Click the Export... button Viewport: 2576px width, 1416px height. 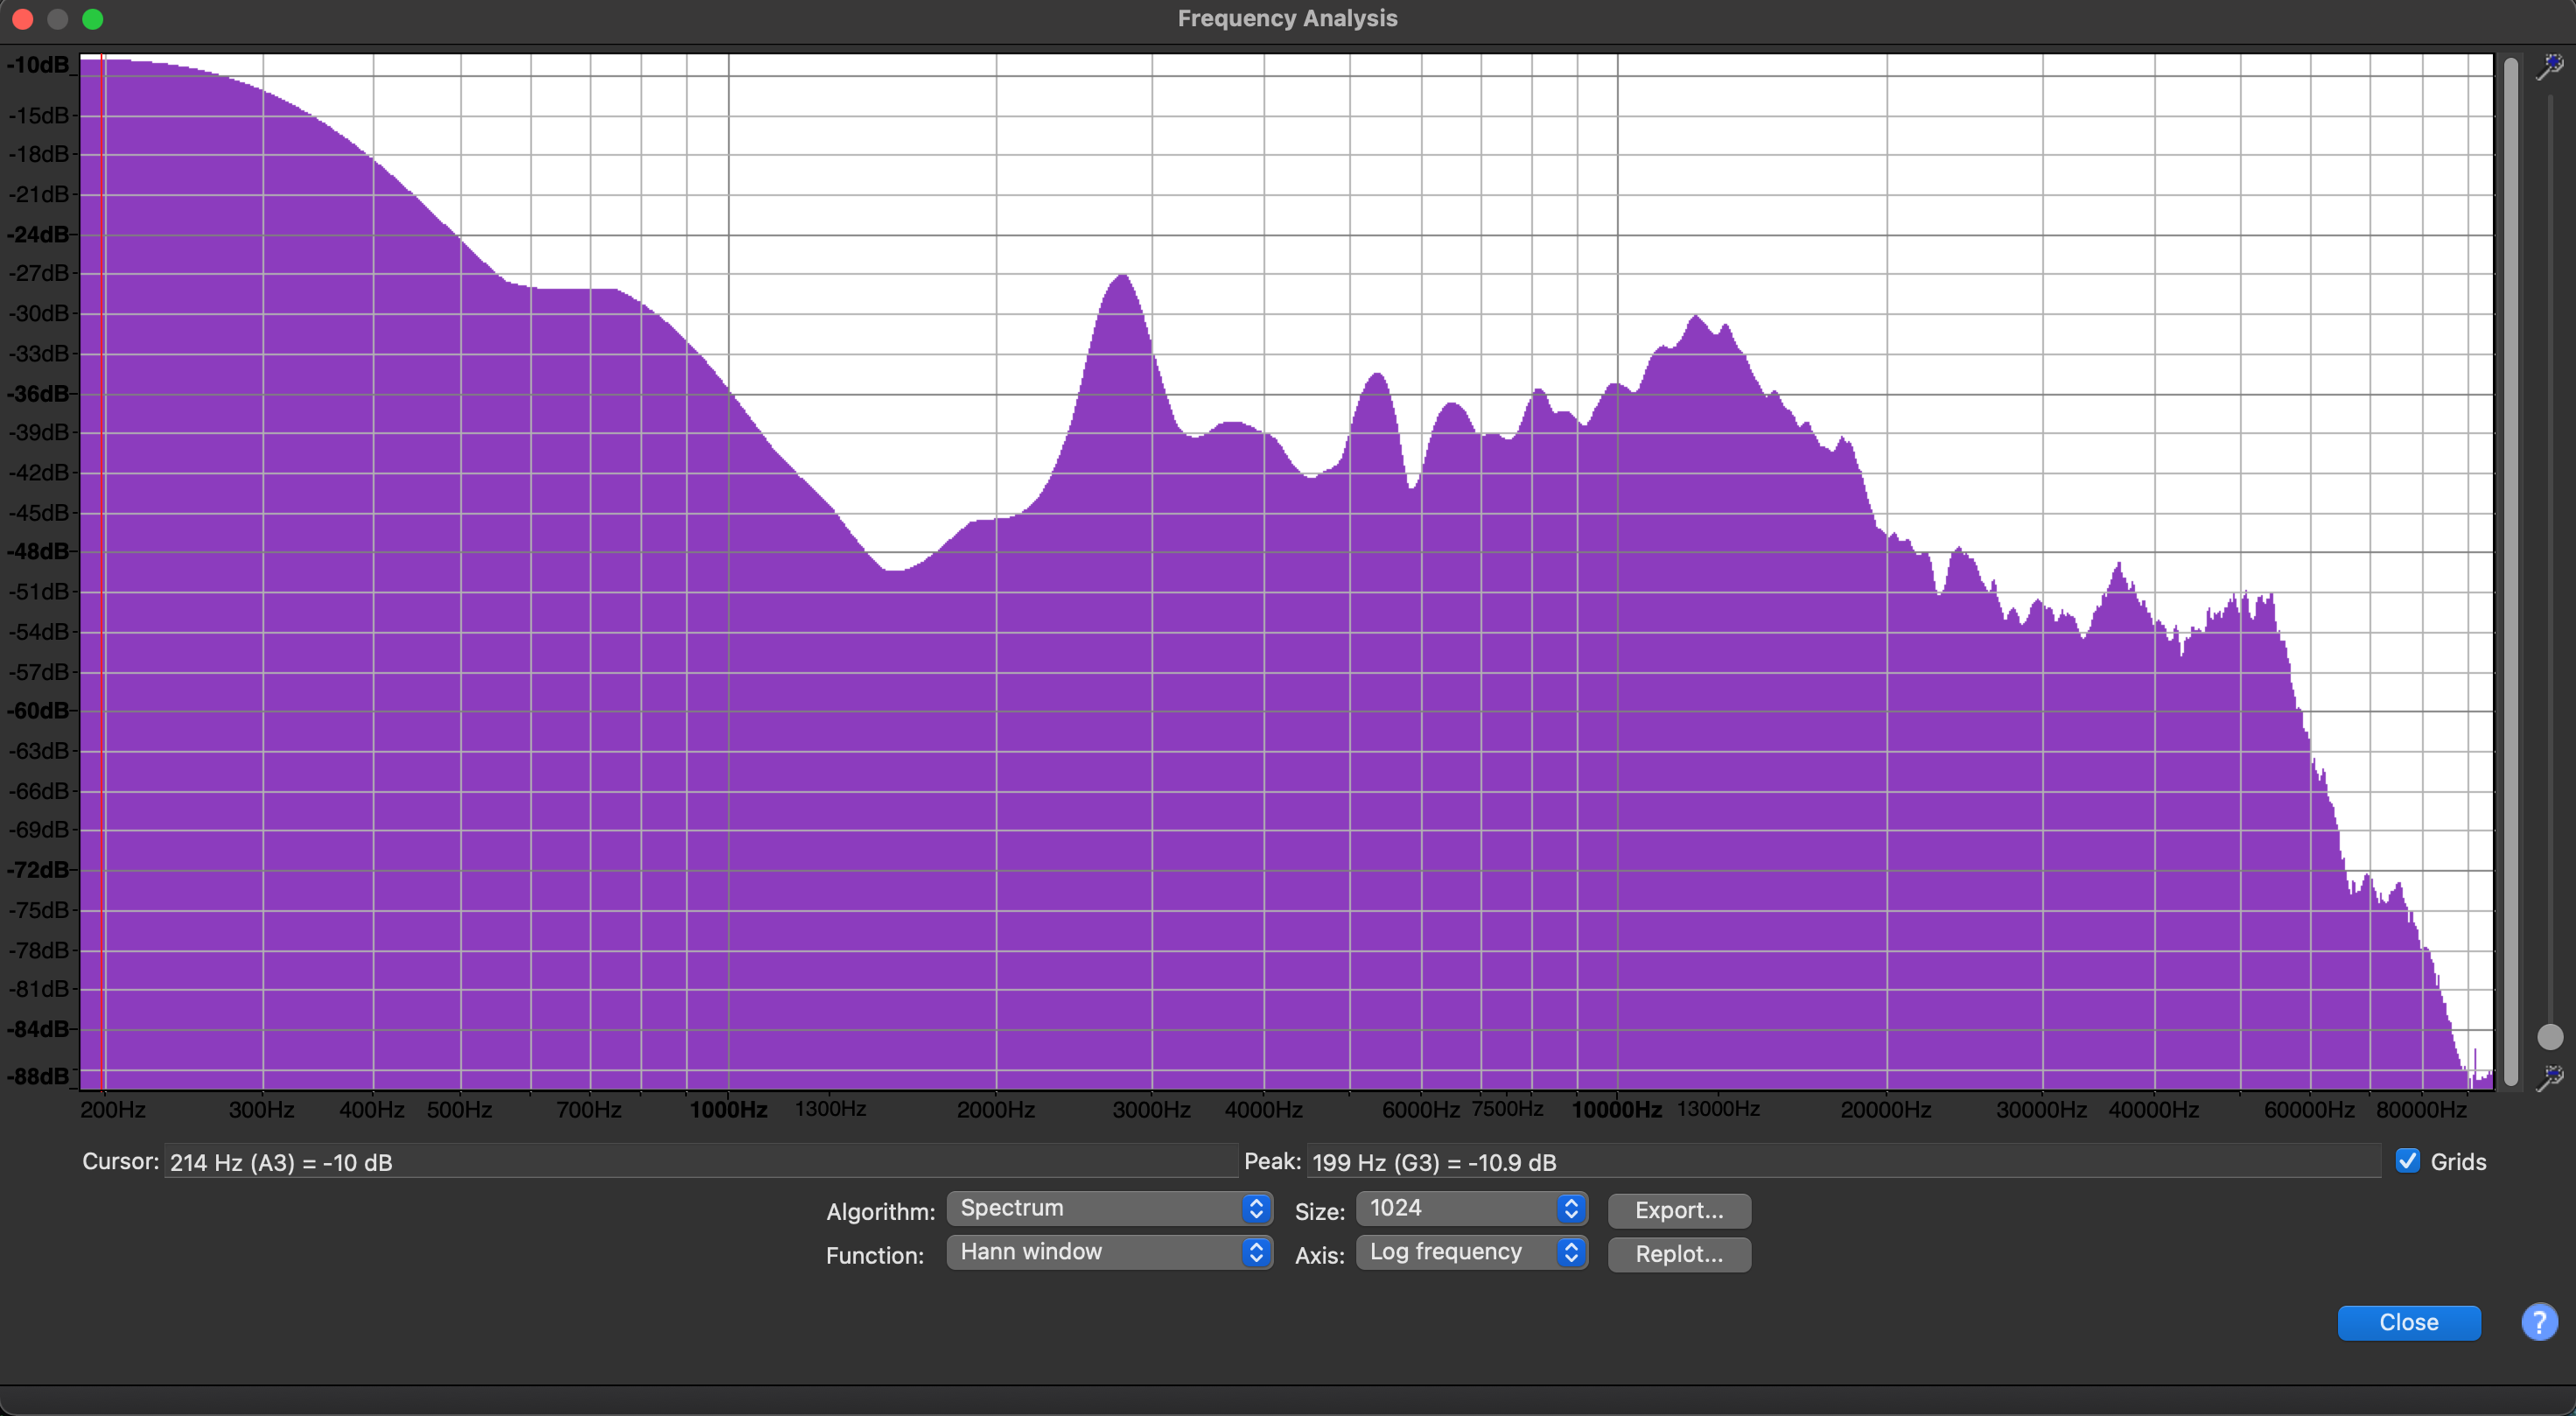[1678, 1210]
